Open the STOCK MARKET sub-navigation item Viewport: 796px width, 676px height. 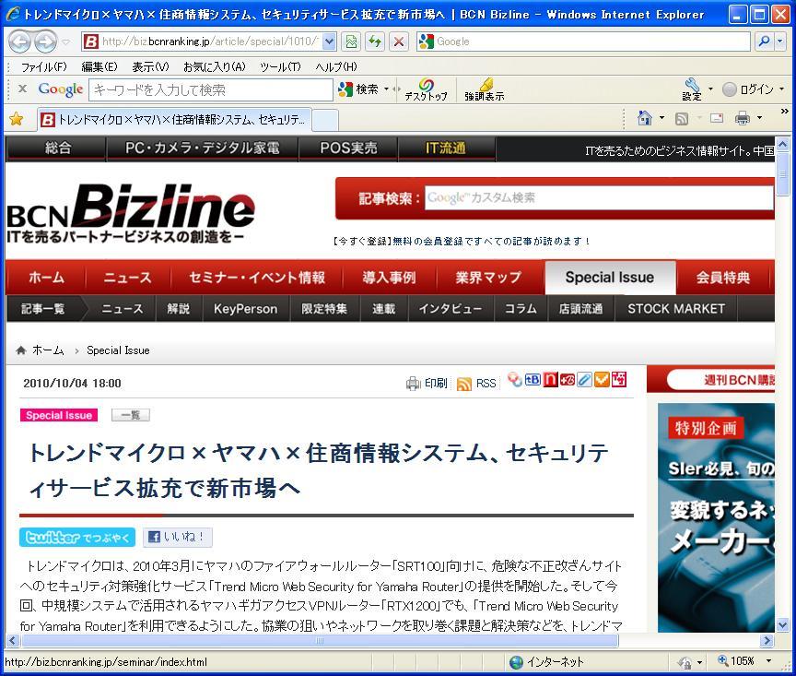675,309
